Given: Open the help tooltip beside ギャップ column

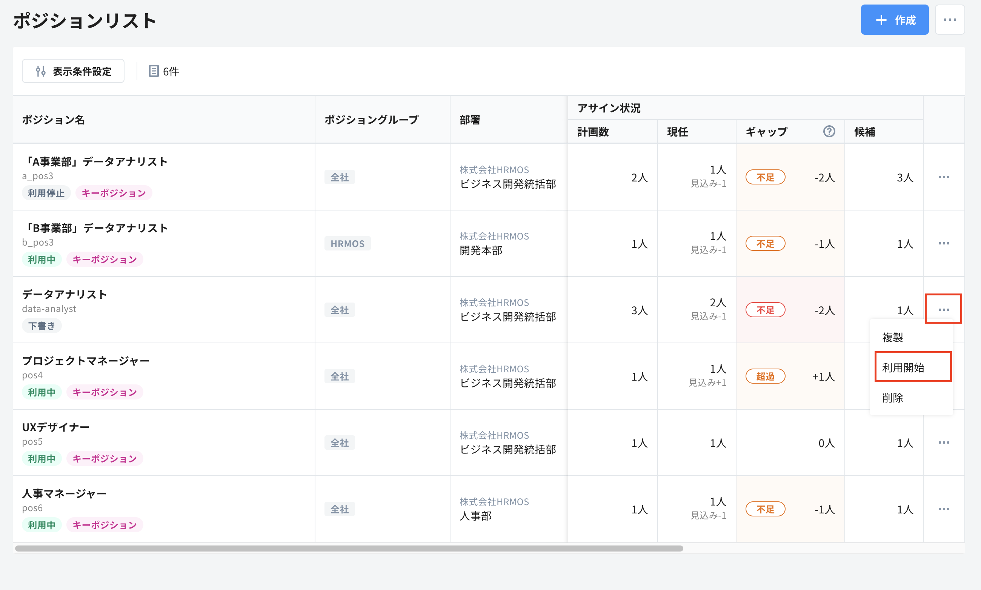Looking at the screenshot, I should pos(829,131).
